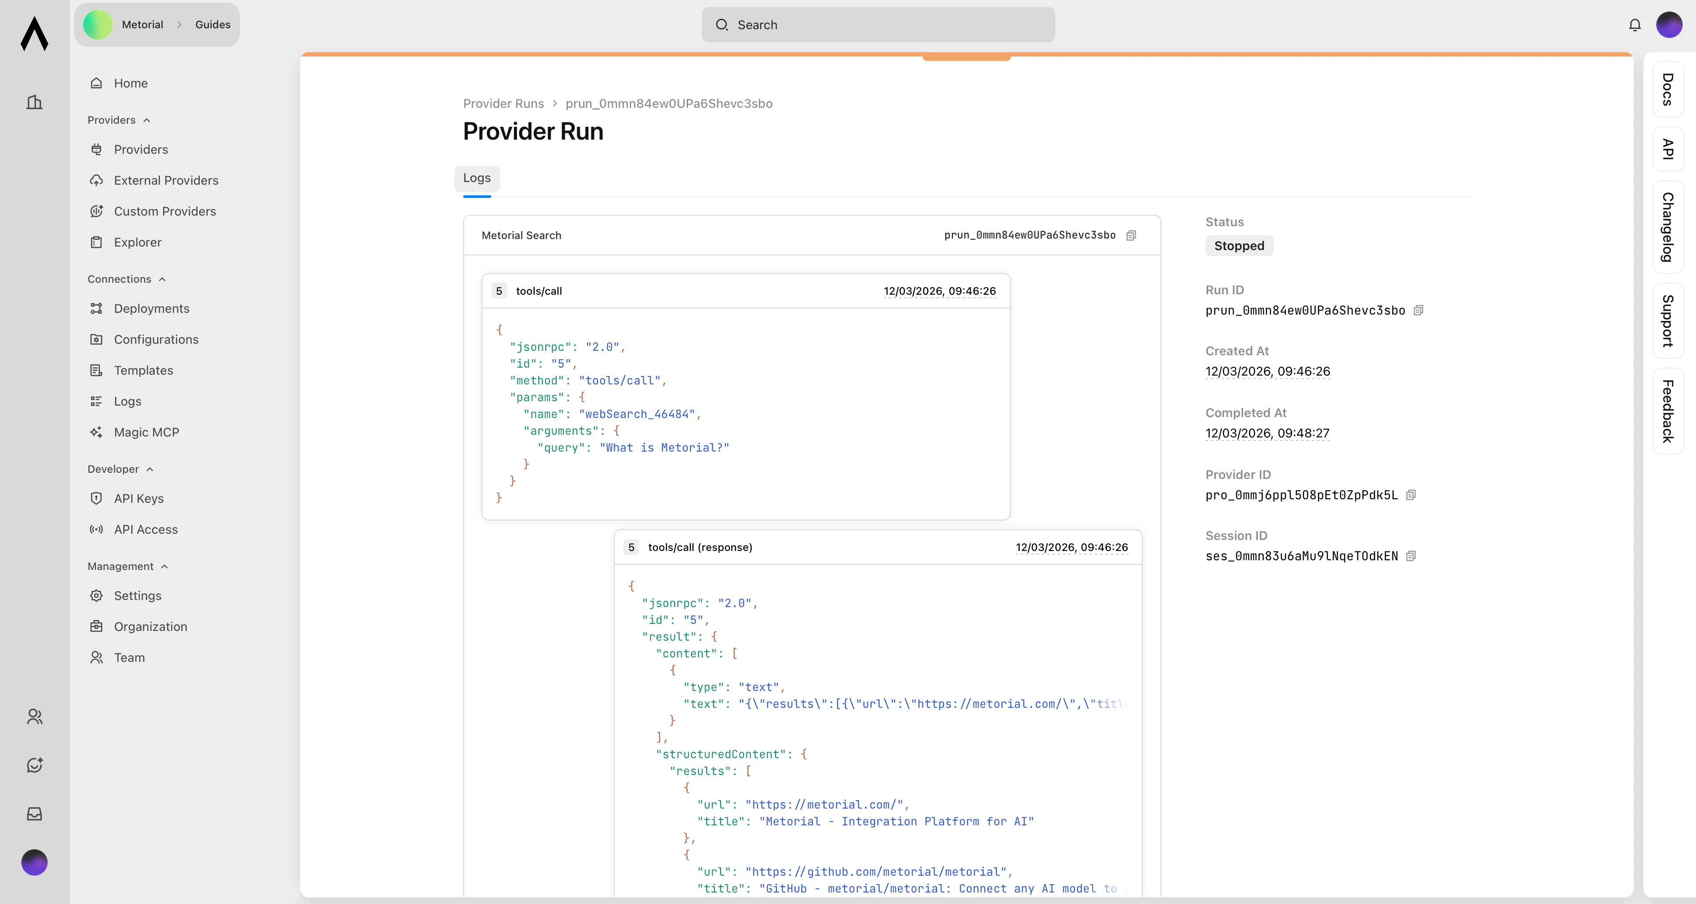
Task: Open API Keys in sidebar
Action: 138,498
